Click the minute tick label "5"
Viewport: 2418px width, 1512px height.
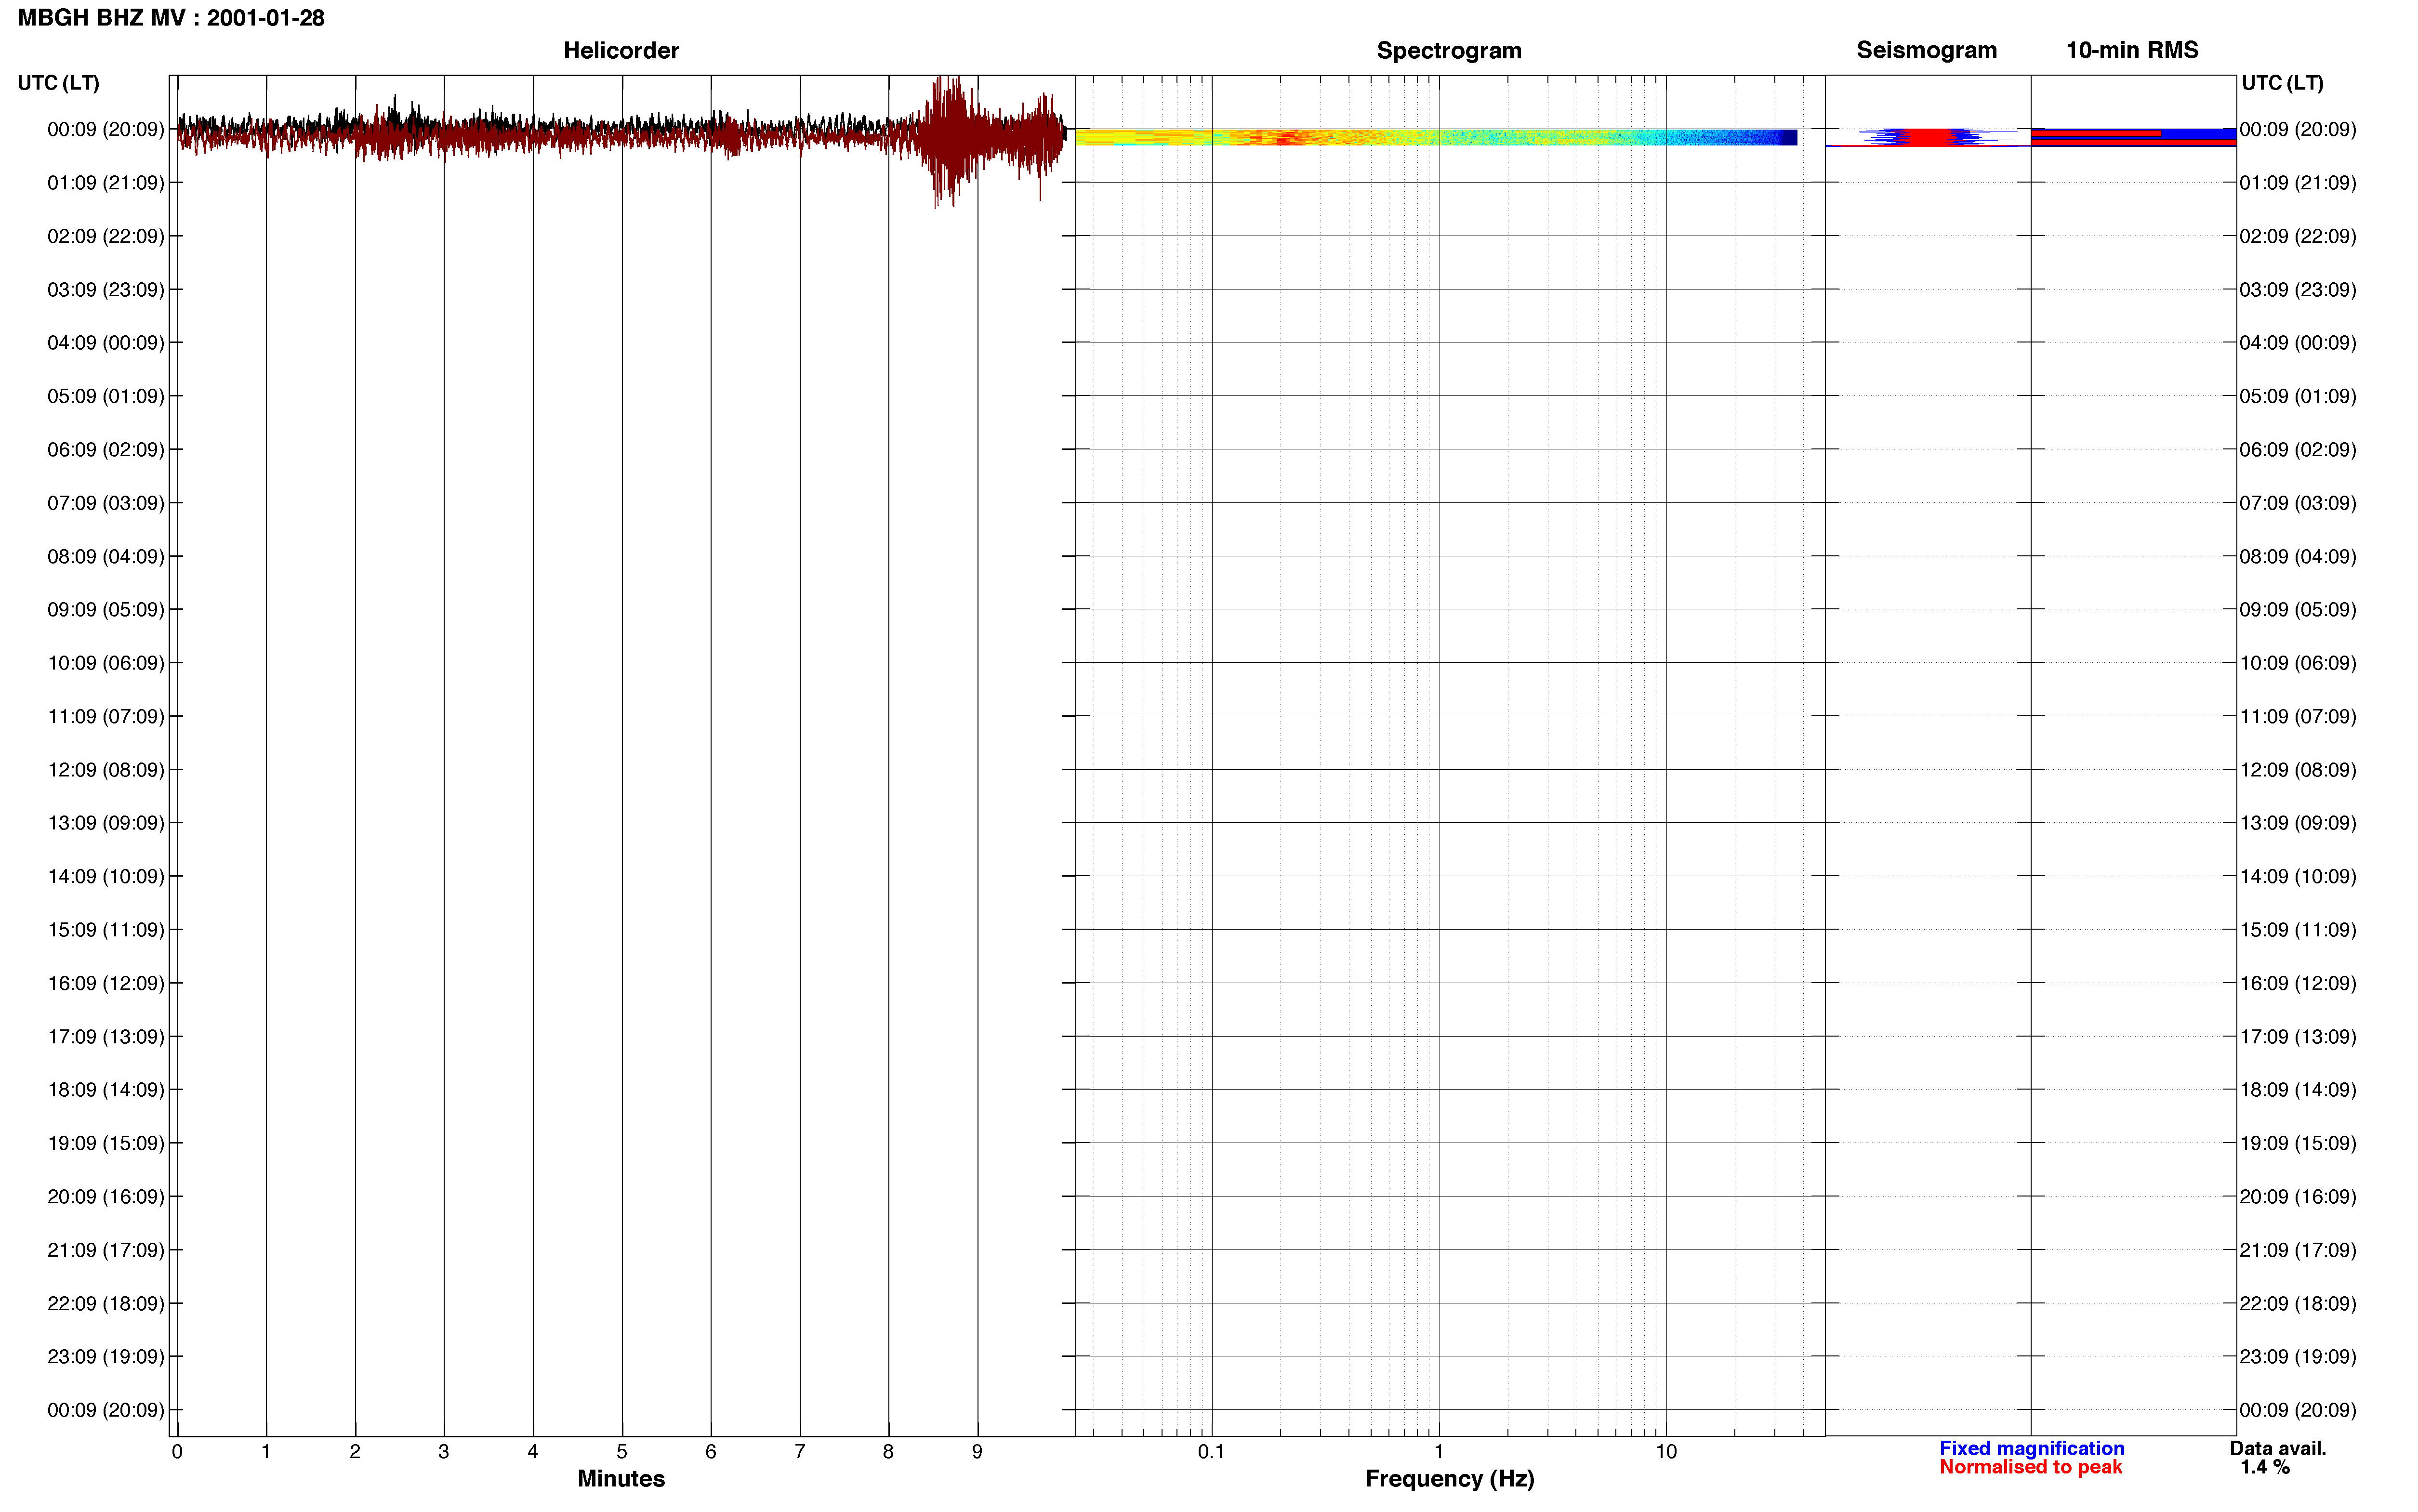[622, 1452]
